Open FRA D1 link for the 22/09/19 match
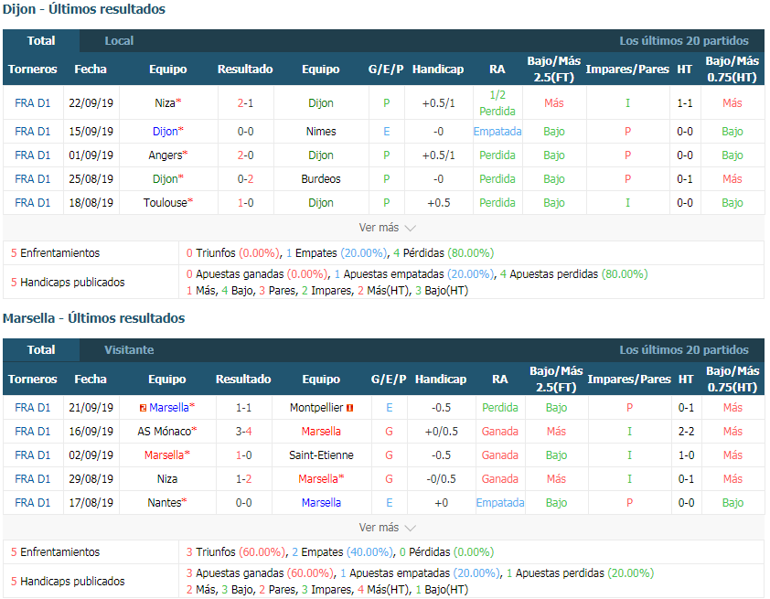The image size is (770, 599). pyautogui.click(x=32, y=103)
